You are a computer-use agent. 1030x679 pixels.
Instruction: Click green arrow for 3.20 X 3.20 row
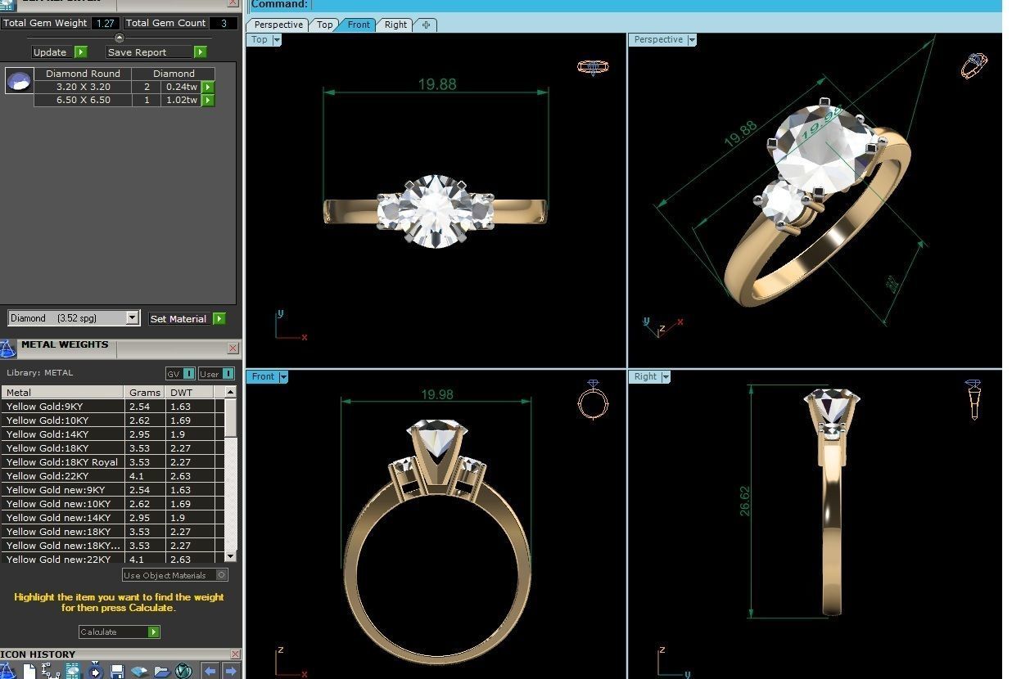(x=208, y=87)
